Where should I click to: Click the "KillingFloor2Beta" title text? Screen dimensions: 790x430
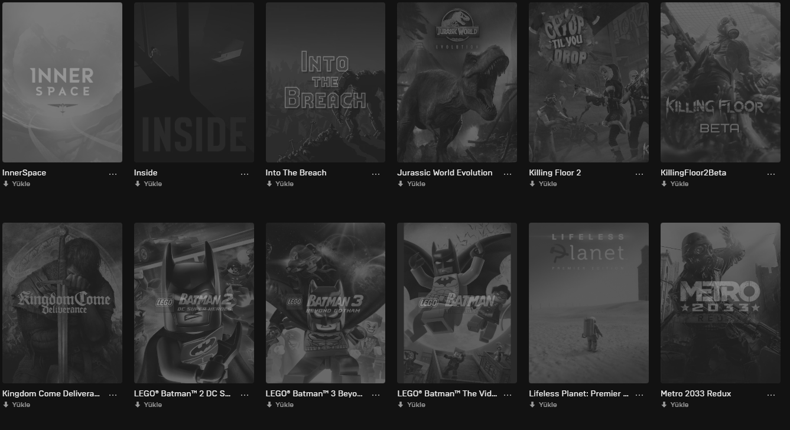pyautogui.click(x=694, y=173)
